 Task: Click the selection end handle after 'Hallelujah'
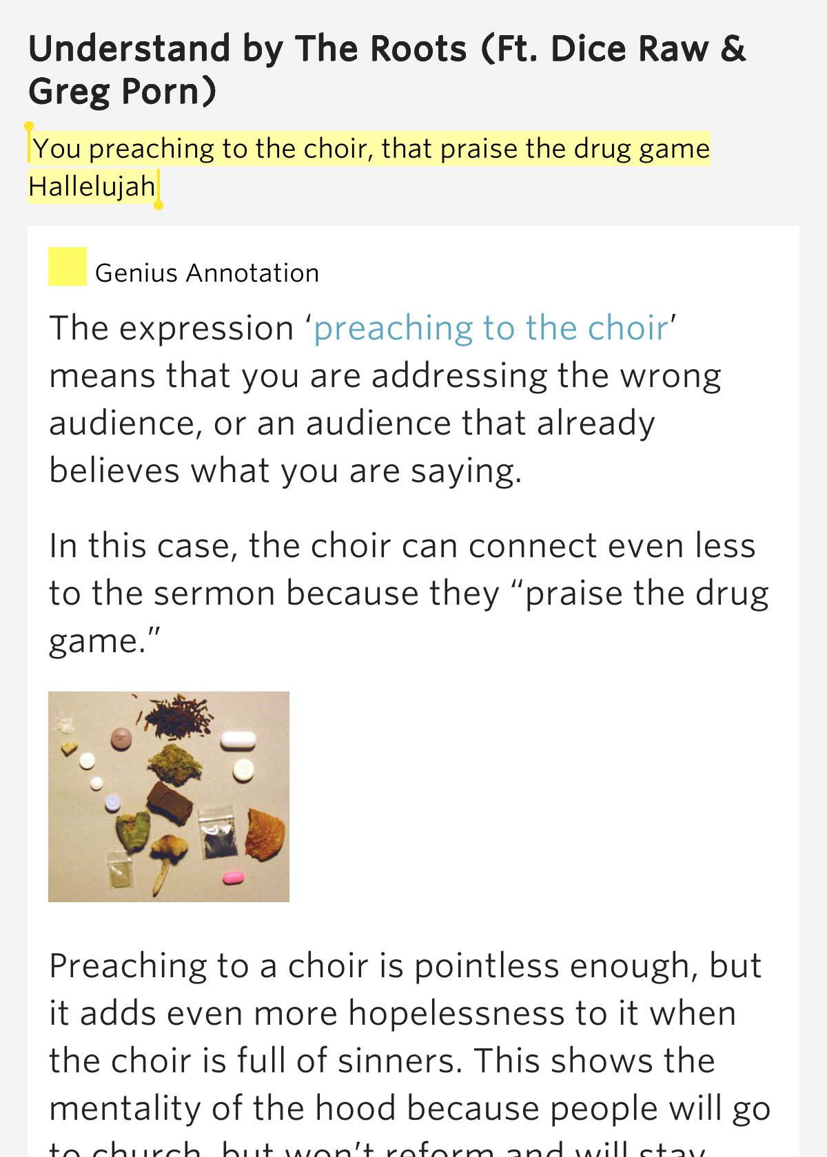click(x=159, y=204)
